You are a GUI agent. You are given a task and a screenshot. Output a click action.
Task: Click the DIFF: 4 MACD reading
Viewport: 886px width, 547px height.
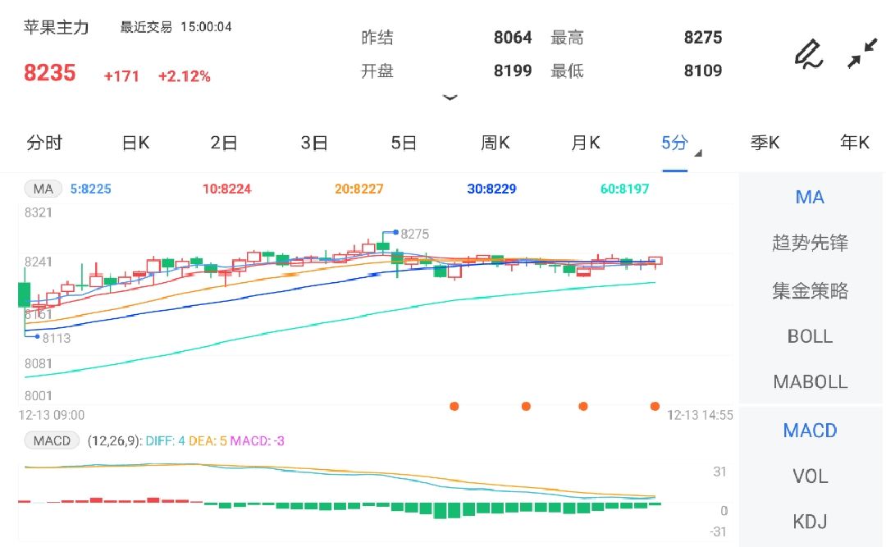tap(166, 440)
